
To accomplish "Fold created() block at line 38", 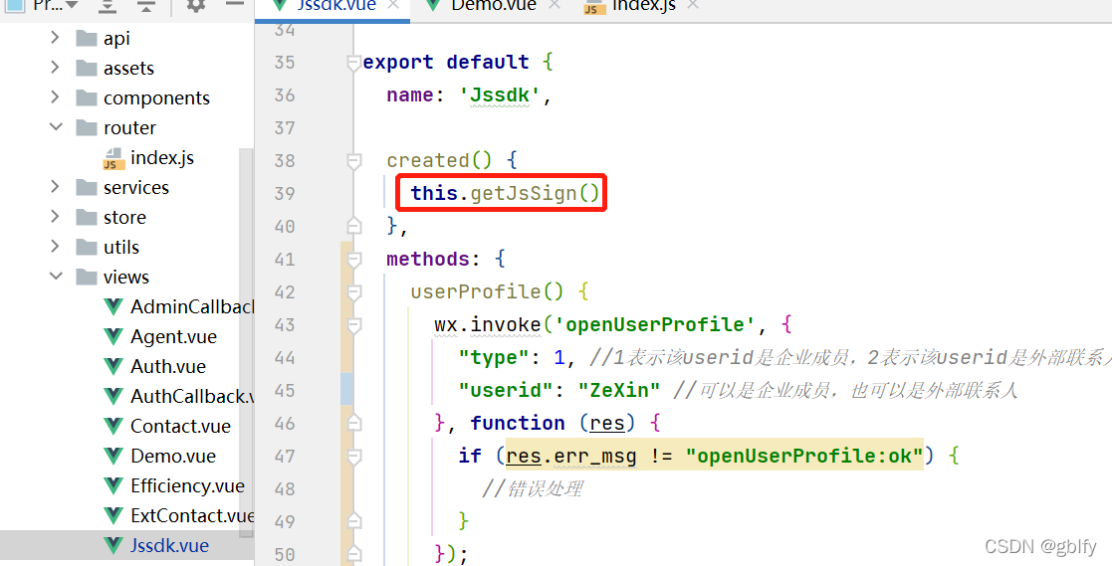I will [x=353, y=162].
